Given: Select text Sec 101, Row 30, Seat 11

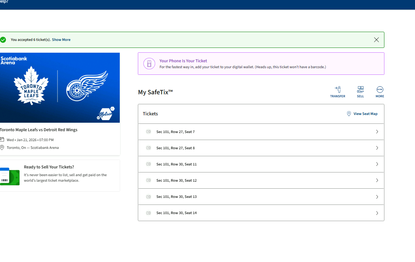Looking at the screenshot, I should click(177, 164).
